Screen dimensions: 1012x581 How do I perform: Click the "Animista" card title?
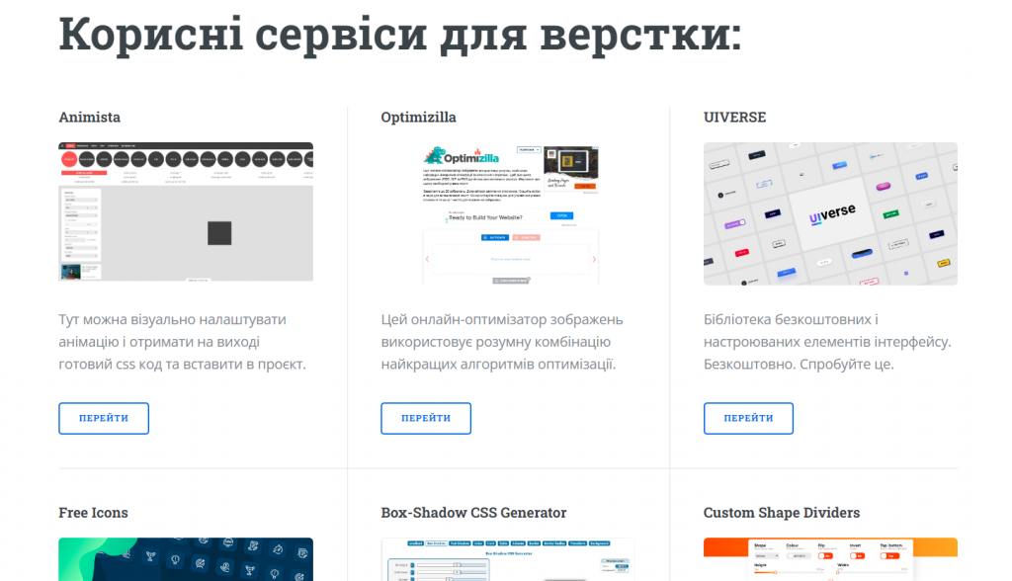tap(90, 117)
